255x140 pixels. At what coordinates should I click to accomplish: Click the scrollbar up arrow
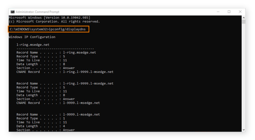point(244,18)
